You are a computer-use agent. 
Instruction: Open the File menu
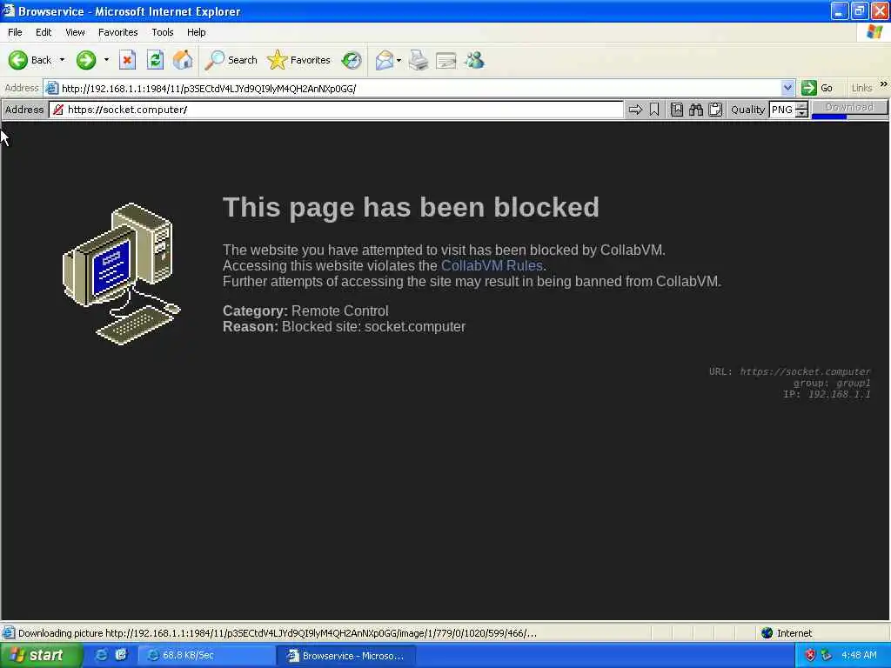pyautogui.click(x=15, y=32)
